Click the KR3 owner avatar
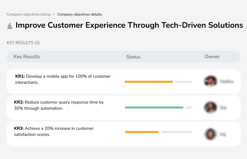Image resolution: width=247 pixels, height=159 pixels. (210, 134)
